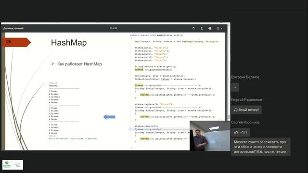Viewport: 308px width, 173px height.
Task: Click the slide number 25 badge
Action: coord(16,42)
